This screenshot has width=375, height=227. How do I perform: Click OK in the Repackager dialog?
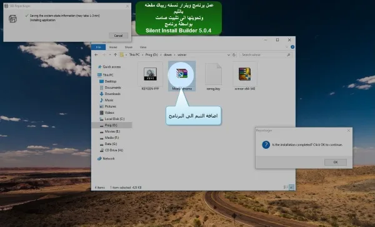(336, 162)
